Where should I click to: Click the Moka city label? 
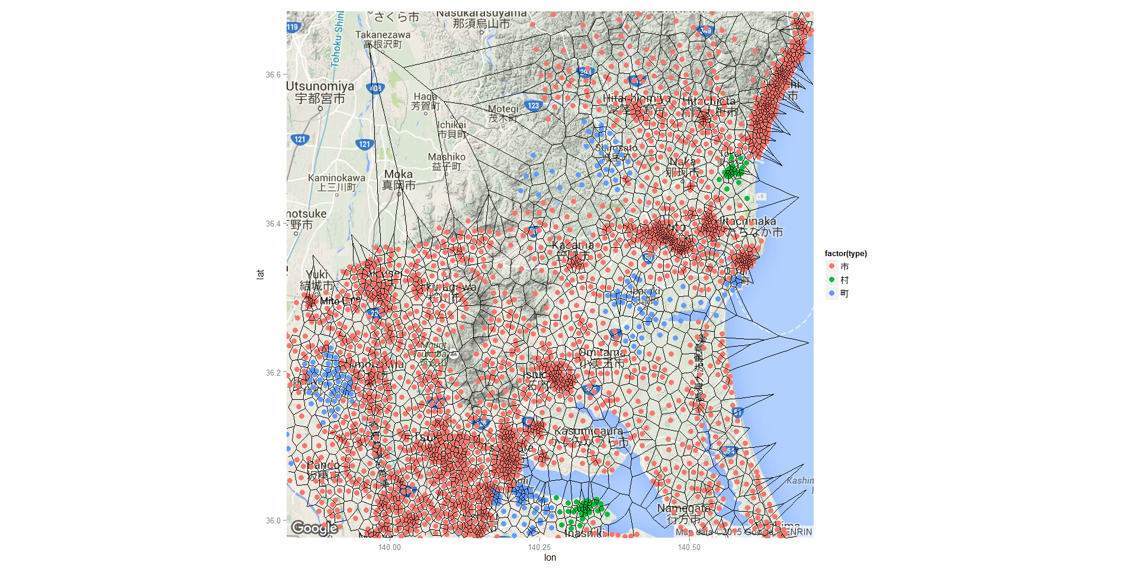point(398,174)
